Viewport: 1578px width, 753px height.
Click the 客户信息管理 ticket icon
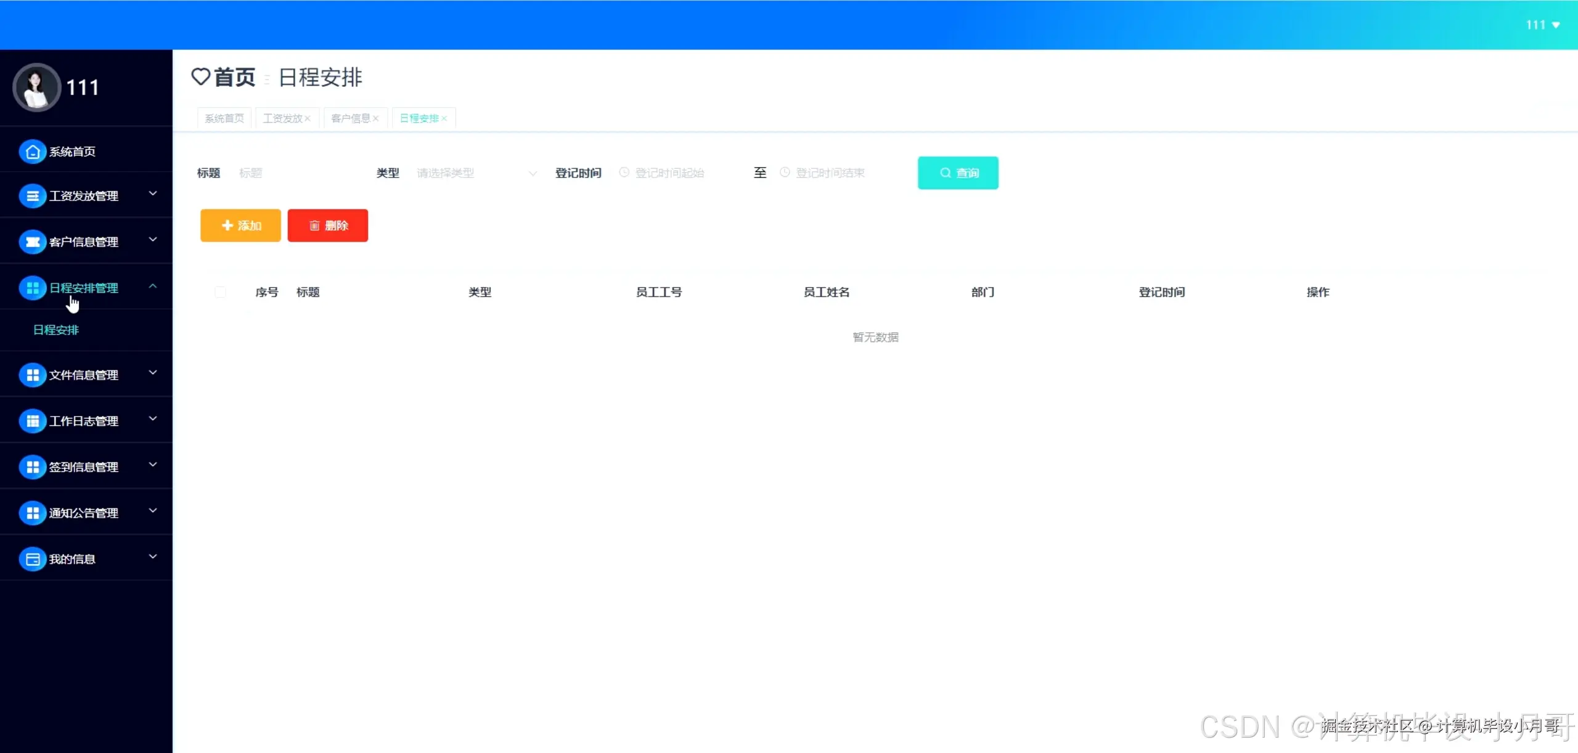coord(33,242)
